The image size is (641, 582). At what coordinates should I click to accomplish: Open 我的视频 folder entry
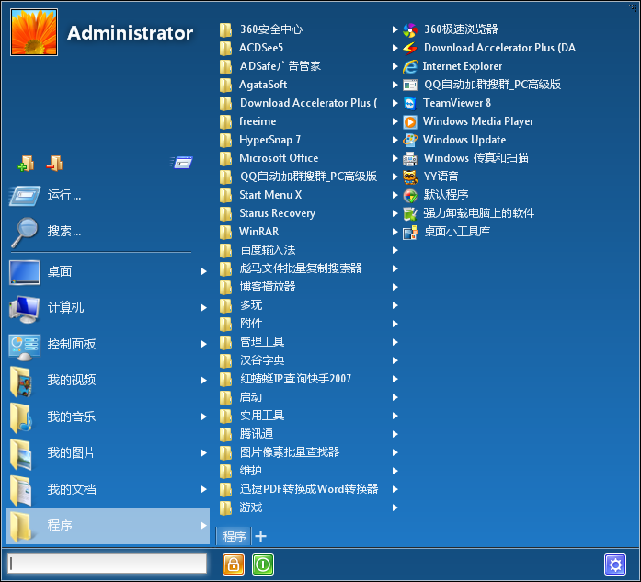tap(108, 380)
